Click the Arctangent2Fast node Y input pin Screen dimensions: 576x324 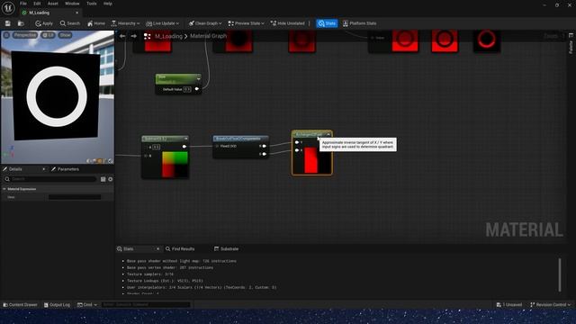(x=297, y=142)
